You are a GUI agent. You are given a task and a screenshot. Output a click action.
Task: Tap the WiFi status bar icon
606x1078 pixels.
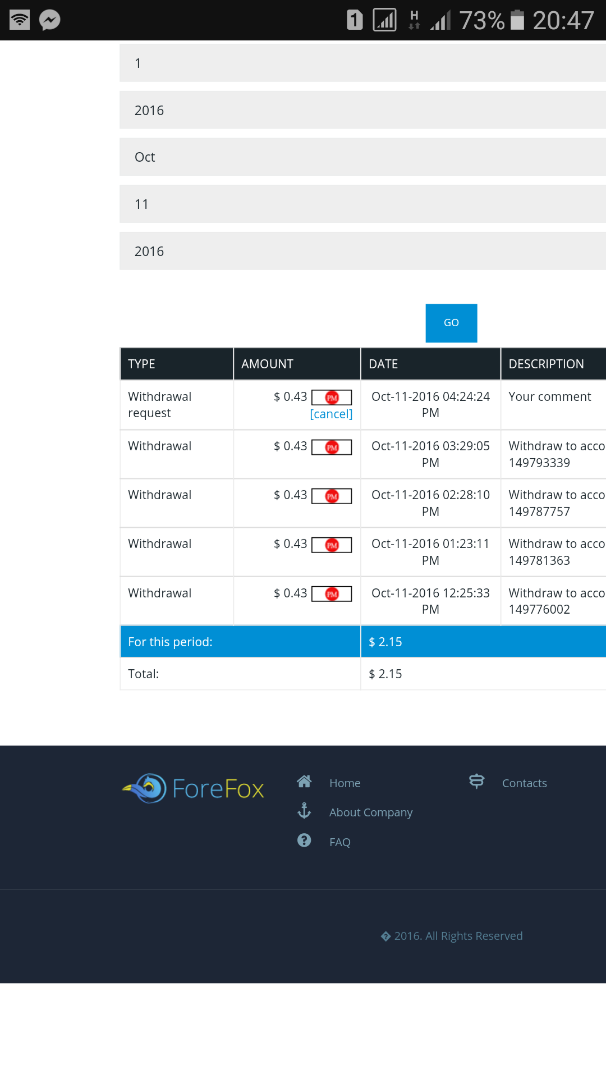point(20,20)
